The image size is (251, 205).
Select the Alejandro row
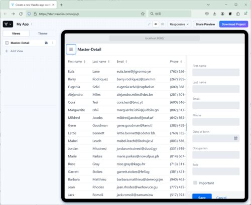(125, 95)
